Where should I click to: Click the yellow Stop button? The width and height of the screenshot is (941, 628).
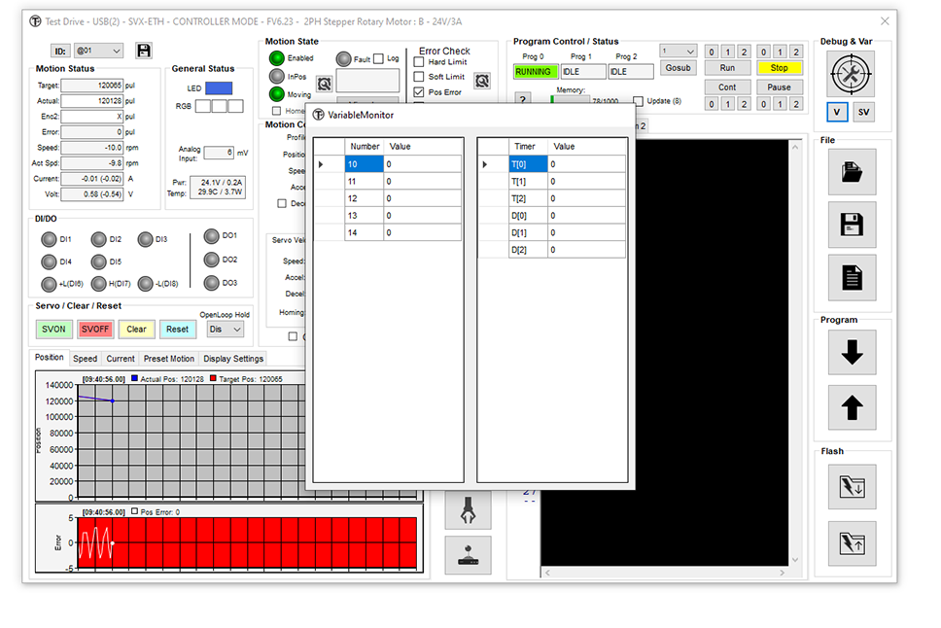tap(779, 68)
